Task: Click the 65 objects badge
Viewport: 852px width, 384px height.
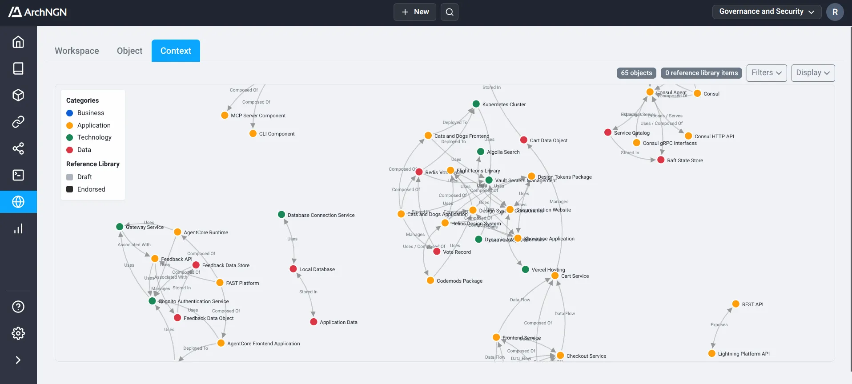Action: 636,73
